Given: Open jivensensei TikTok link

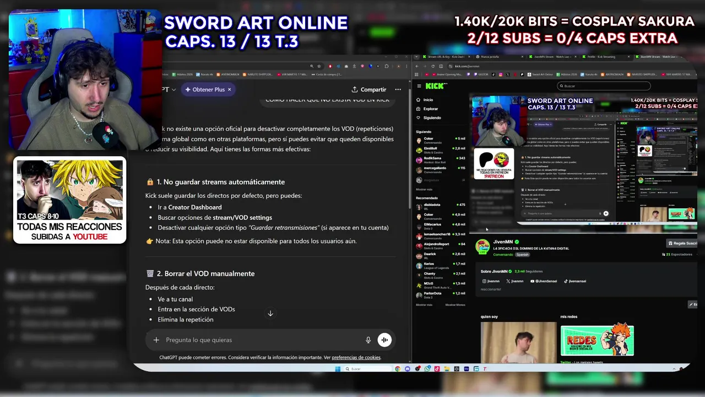Looking at the screenshot, I should [575, 281].
